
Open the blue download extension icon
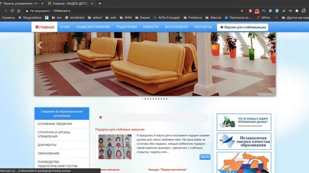coord(277,11)
